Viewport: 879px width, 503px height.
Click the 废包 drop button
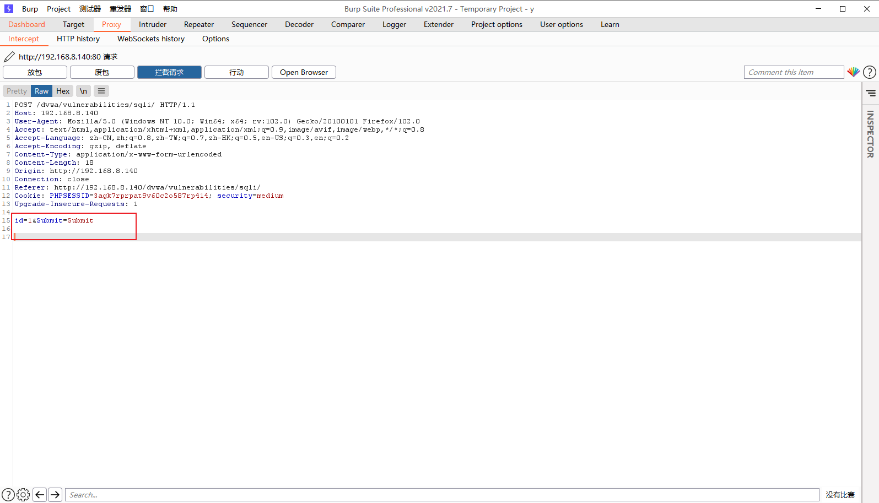coord(102,72)
